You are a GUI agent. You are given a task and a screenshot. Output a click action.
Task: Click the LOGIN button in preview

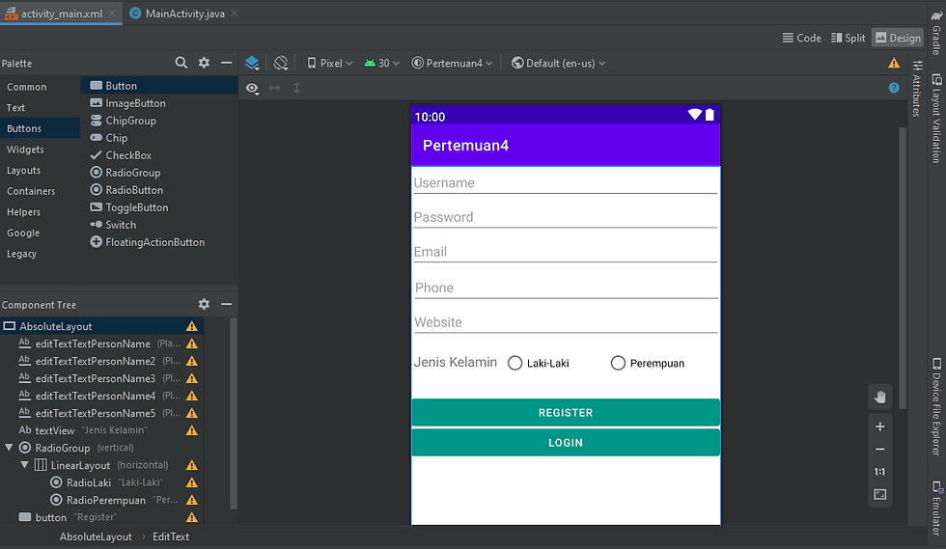566,443
